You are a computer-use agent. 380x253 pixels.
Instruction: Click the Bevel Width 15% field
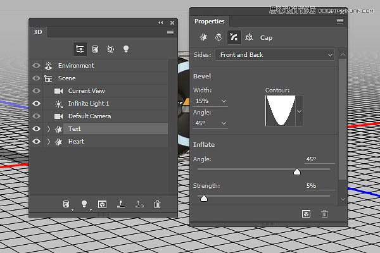210,101
